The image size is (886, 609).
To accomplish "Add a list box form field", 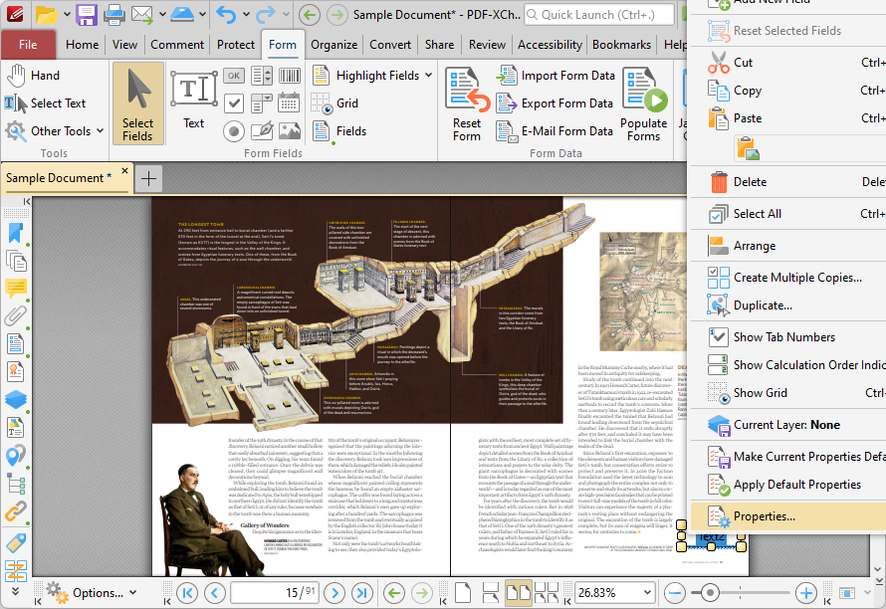I will [262, 76].
